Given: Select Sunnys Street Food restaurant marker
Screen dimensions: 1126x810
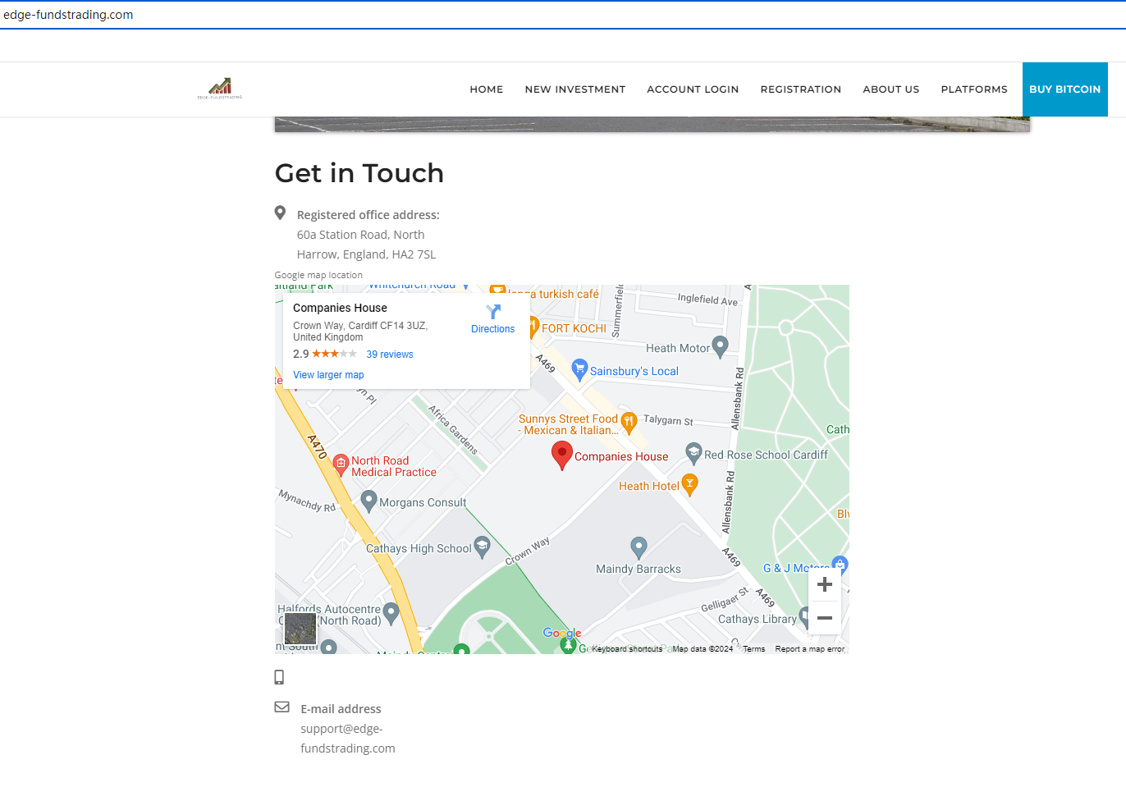Looking at the screenshot, I should [x=629, y=423].
